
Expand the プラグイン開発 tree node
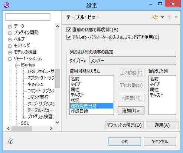[x=10, y=33]
